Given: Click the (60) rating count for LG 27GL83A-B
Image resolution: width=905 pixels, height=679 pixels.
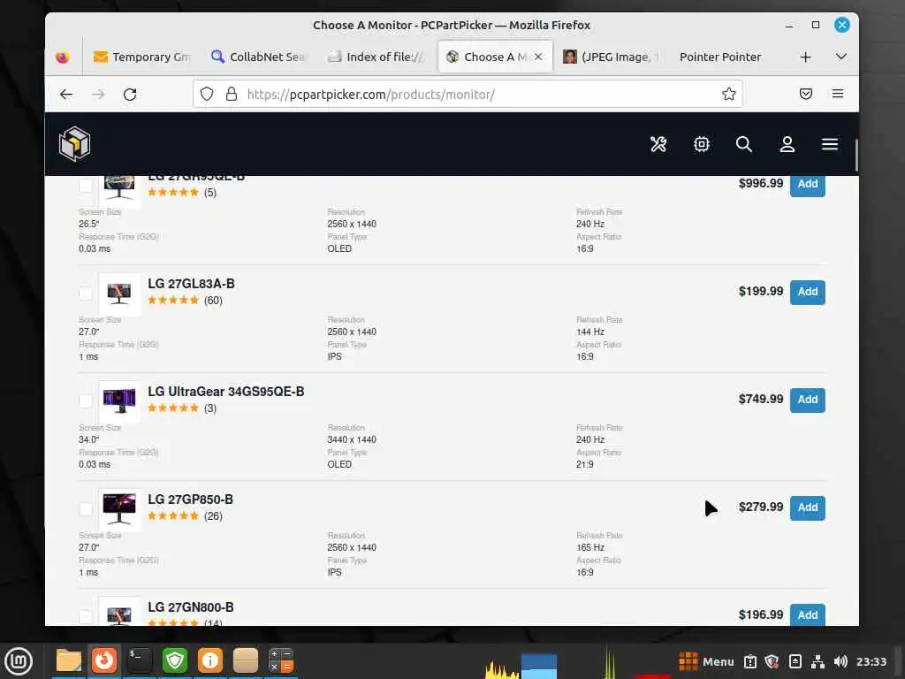Looking at the screenshot, I should pyautogui.click(x=213, y=301).
